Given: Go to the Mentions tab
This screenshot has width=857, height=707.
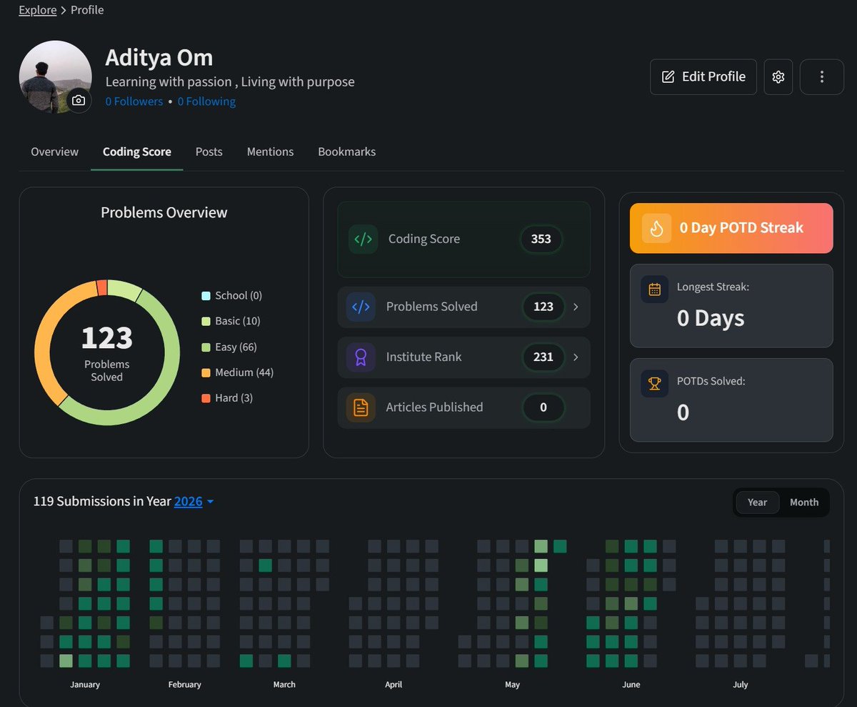Looking at the screenshot, I should click(270, 152).
